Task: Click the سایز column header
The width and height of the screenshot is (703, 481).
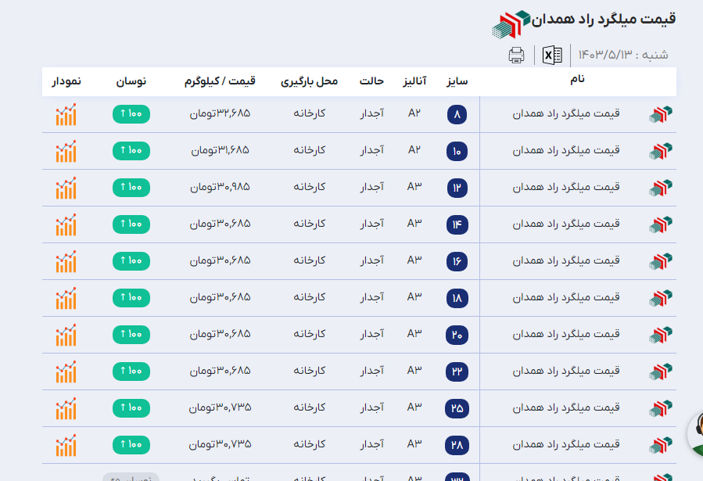Action: (457, 81)
